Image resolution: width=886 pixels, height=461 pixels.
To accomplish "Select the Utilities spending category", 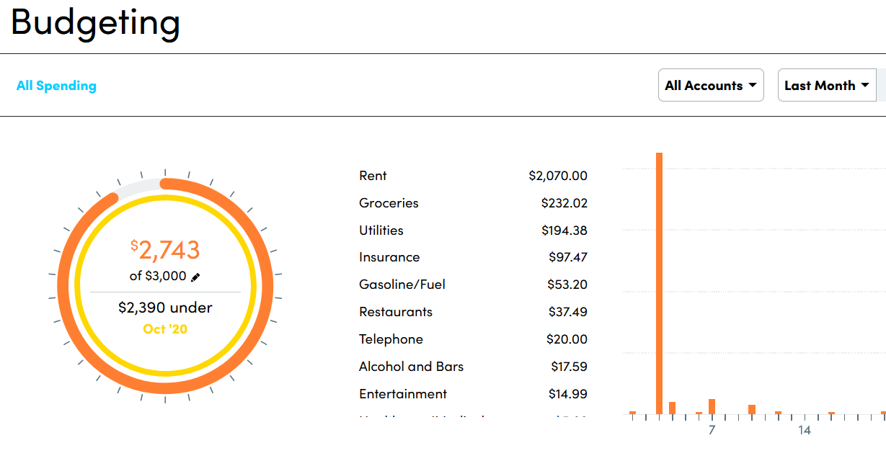I will [x=473, y=230].
